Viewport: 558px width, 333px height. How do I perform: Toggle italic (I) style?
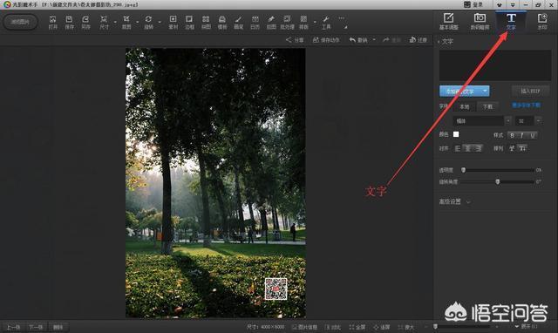pos(522,135)
